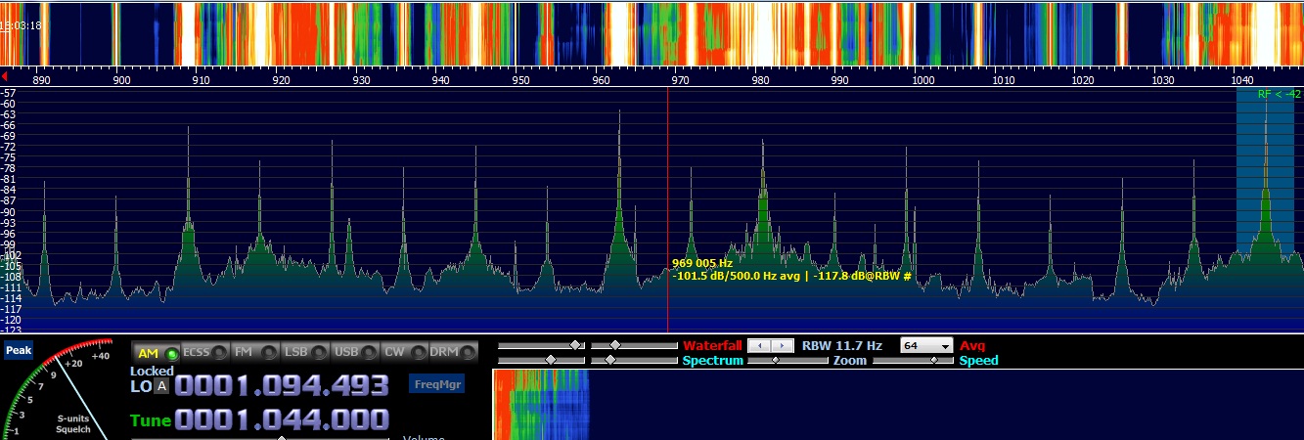Toggle Peak meter mode button
Screen dimensions: 1304x440
point(18,350)
